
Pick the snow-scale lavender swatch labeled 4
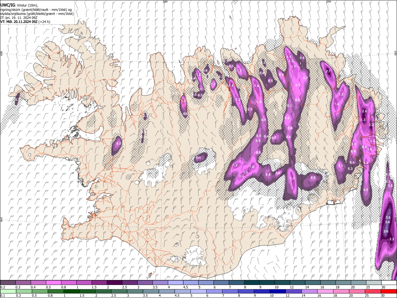[x=176, y=283]
